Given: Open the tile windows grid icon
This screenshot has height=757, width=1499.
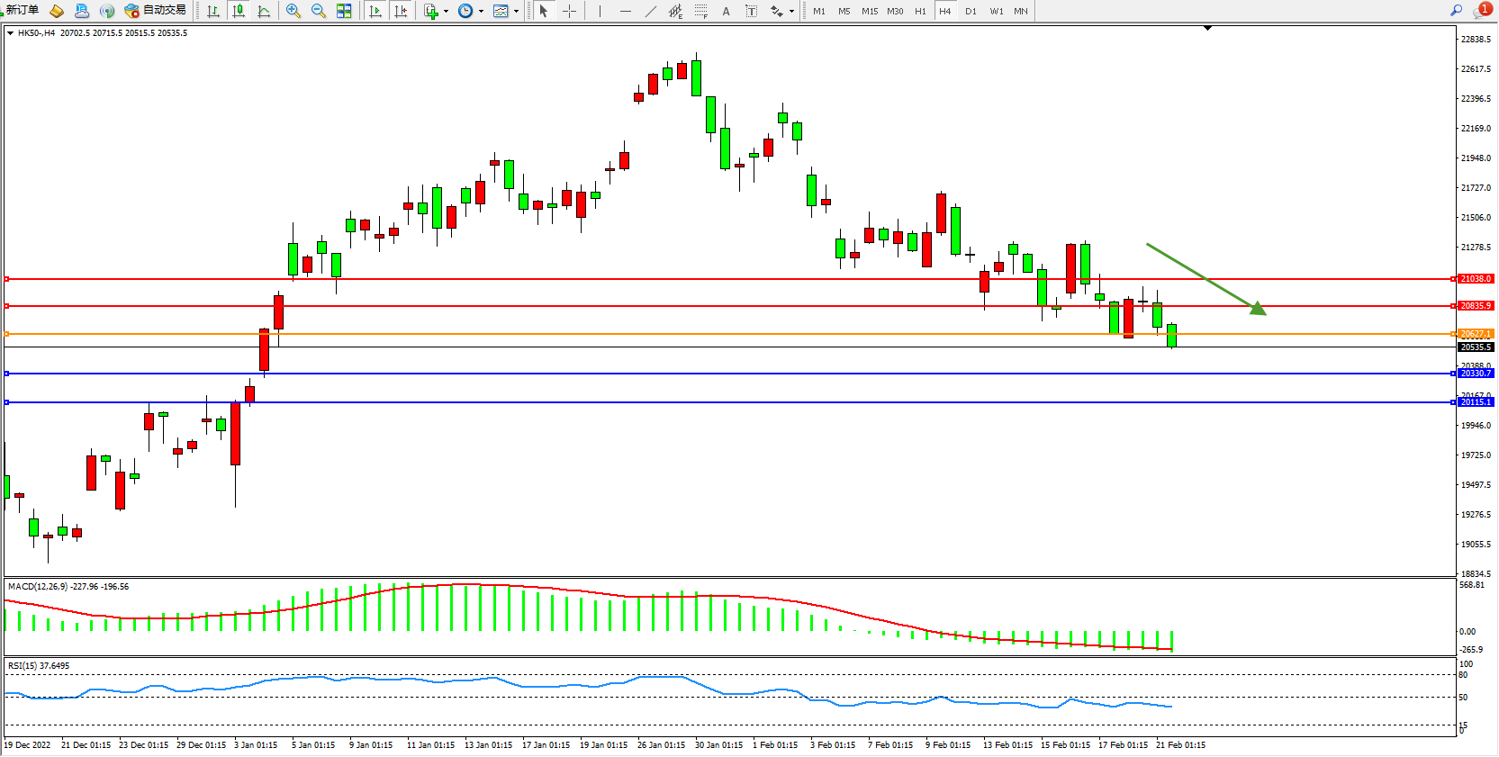Looking at the screenshot, I should (x=344, y=11).
